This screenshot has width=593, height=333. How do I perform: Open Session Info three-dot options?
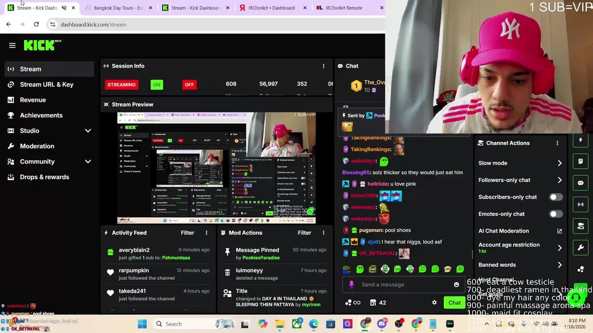[x=323, y=66]
